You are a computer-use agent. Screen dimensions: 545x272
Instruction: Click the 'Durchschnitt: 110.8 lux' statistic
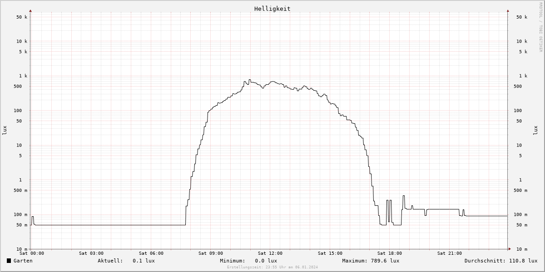[x=501, y=261]
